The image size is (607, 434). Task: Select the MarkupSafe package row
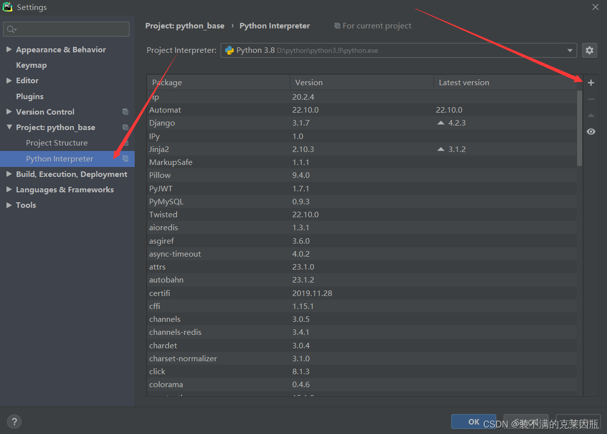pyautogui.click(x=362, y=162)
